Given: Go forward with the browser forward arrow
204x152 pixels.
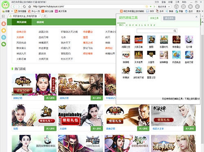Looking at the screenshot, I should pos(19,7).
